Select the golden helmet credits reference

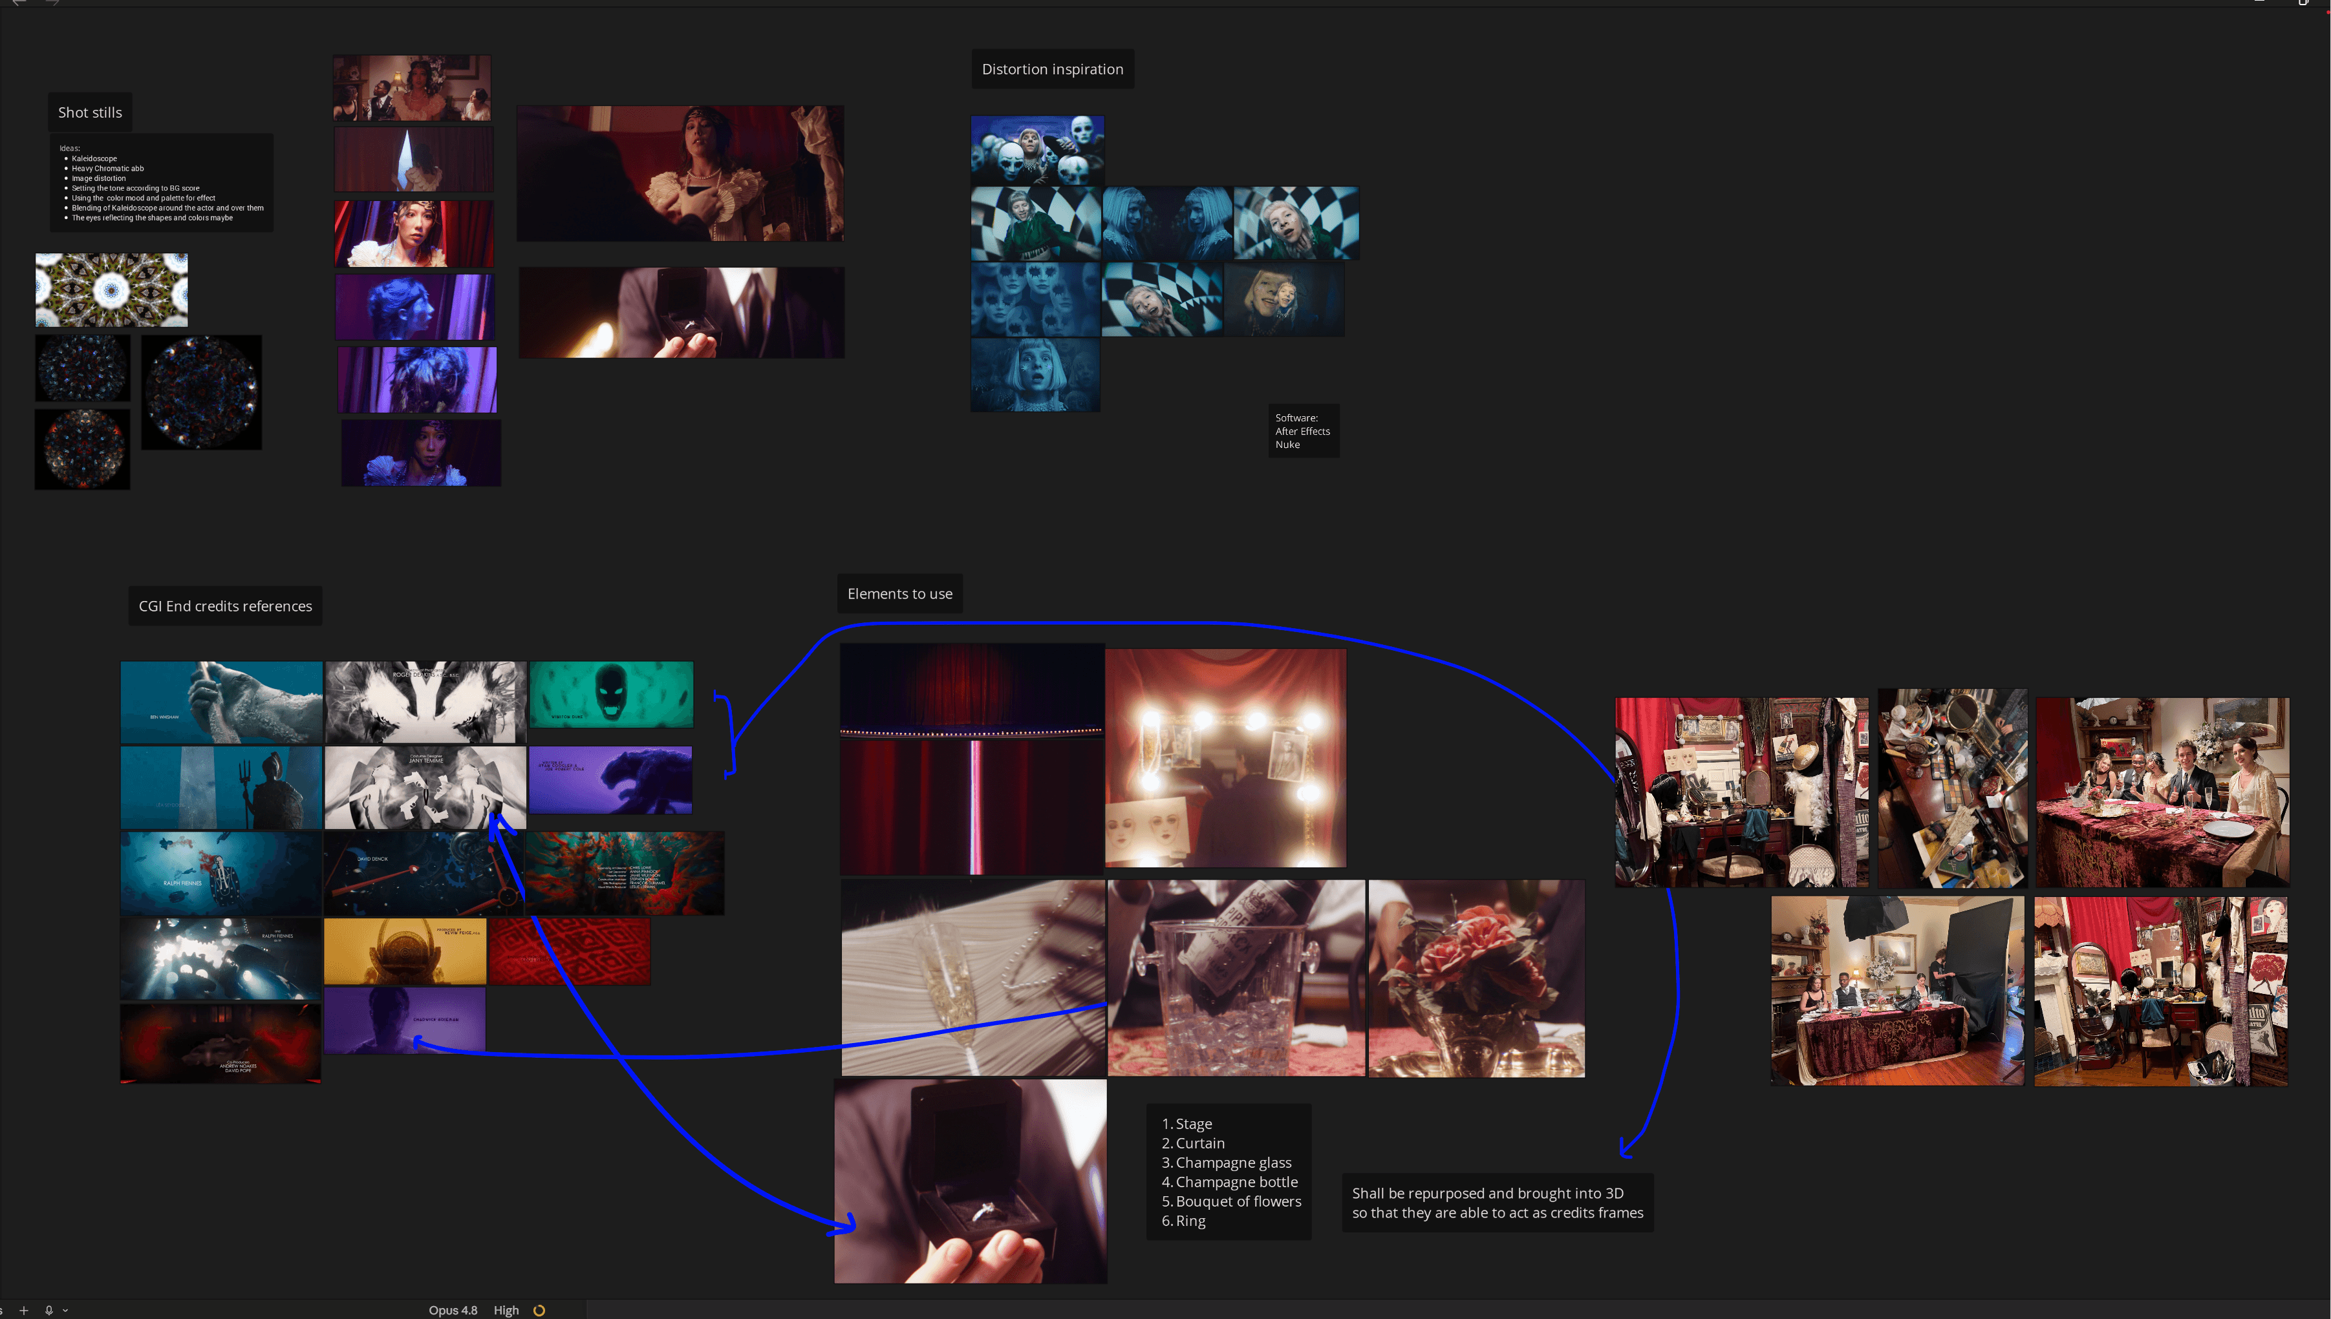[x=405, y=951]
